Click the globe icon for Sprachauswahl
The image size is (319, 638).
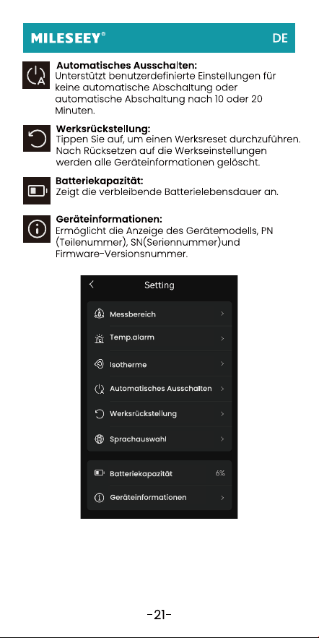click(99, 439)
